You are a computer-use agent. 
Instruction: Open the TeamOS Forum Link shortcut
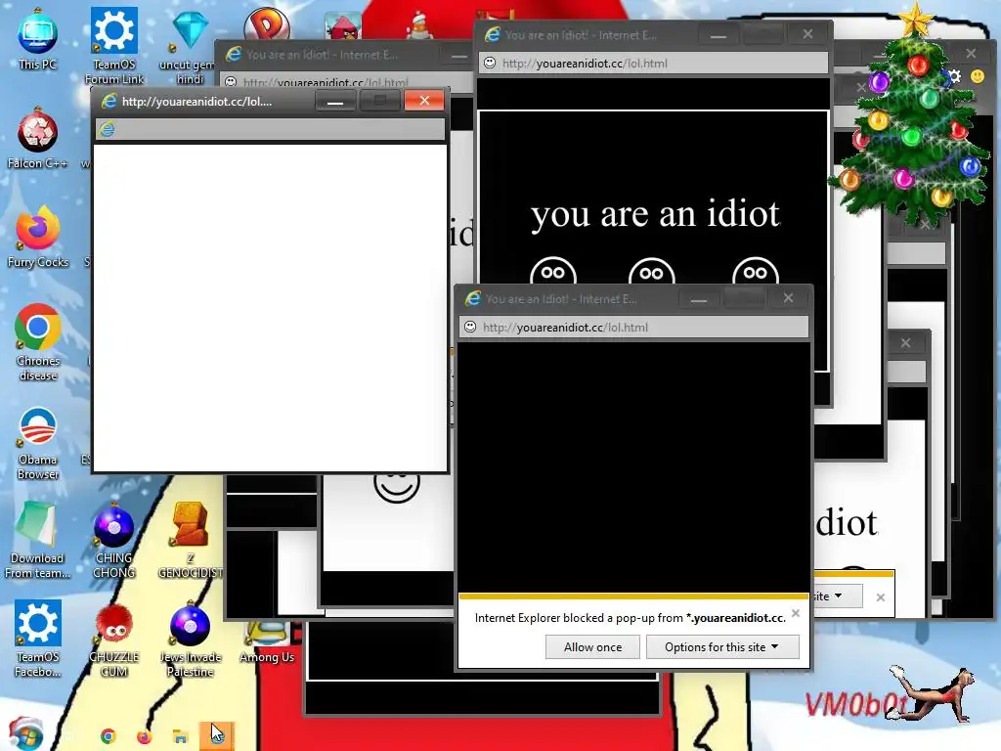pyautogui.click(x=114, y=45)
